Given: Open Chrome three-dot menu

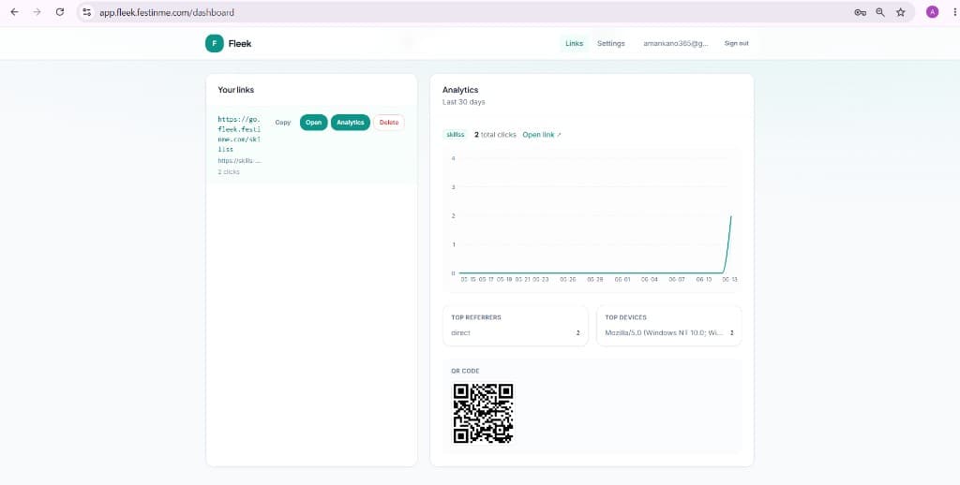Looking at the screenshot, I should click(954, 12).
